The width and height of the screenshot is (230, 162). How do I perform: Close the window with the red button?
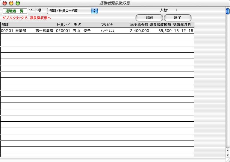[4, 3]
